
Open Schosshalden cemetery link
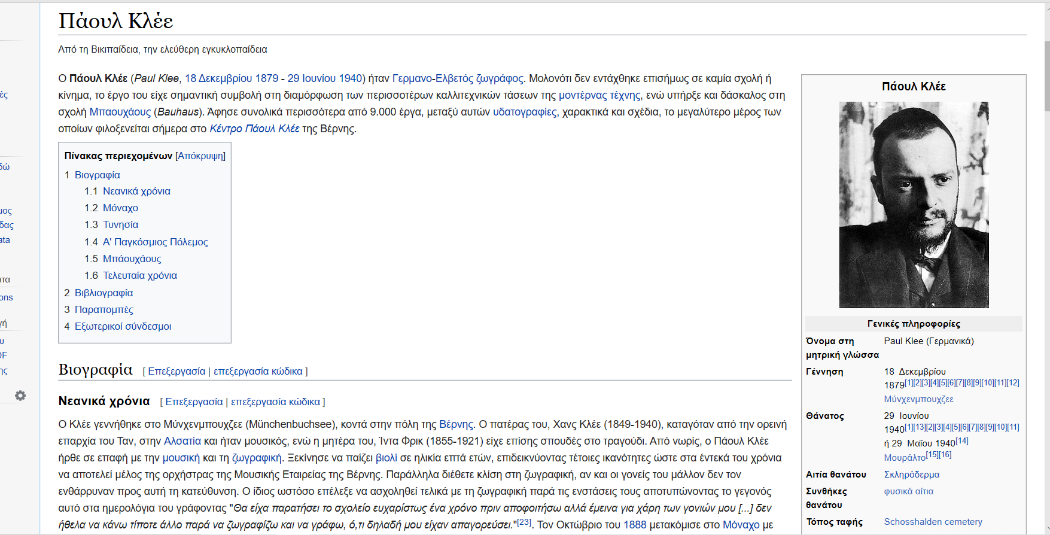933,522
